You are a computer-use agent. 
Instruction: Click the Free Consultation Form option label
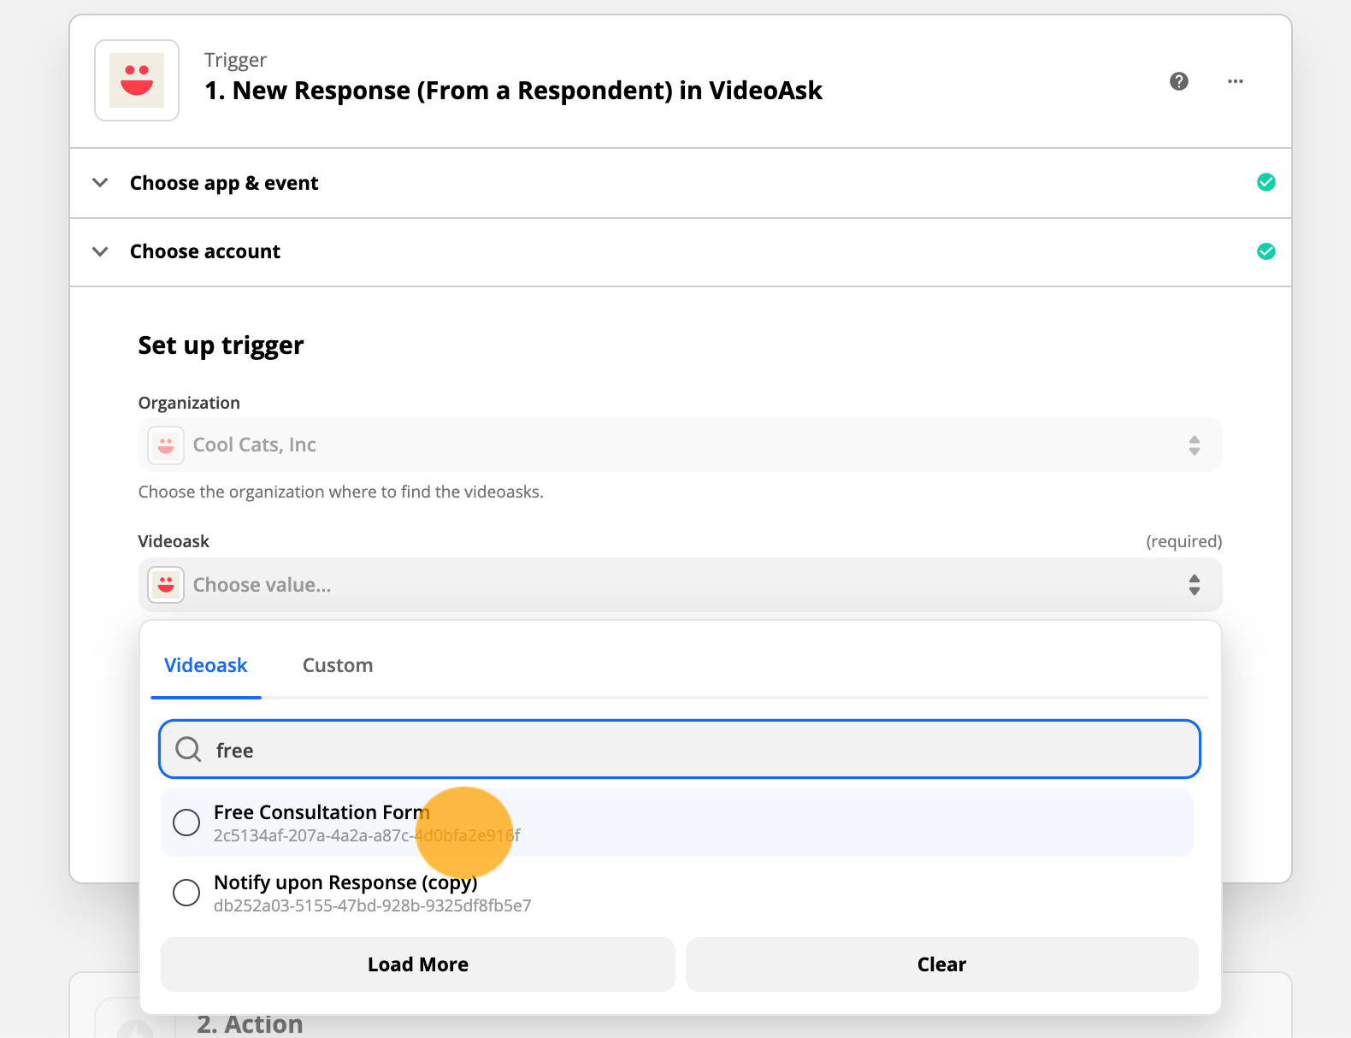pos(322,812)
